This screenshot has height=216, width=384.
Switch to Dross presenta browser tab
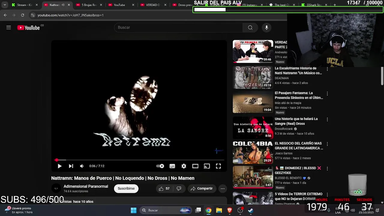pyautogui.click(x=183, y=5)
